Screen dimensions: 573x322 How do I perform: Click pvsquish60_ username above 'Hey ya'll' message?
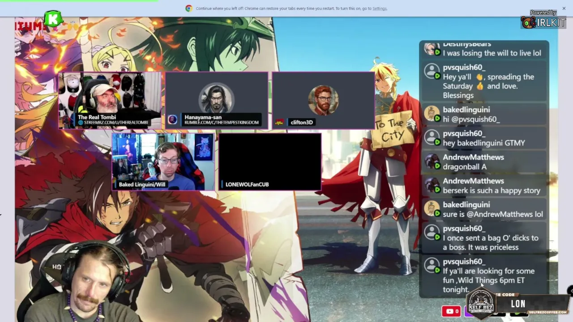(464, 68)
